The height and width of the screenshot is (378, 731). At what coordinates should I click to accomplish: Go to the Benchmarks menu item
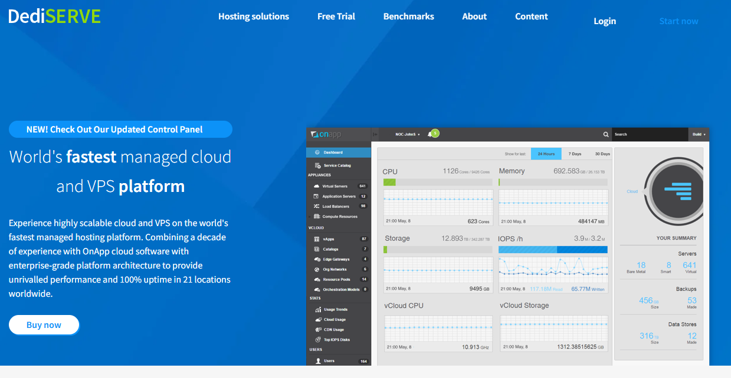pos(408,16)
